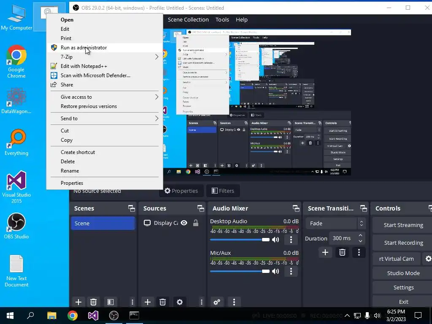Choose Run as administrator from context menu
Screen dimensions: 432x324
pyautogui.click(x=104, y=47)
